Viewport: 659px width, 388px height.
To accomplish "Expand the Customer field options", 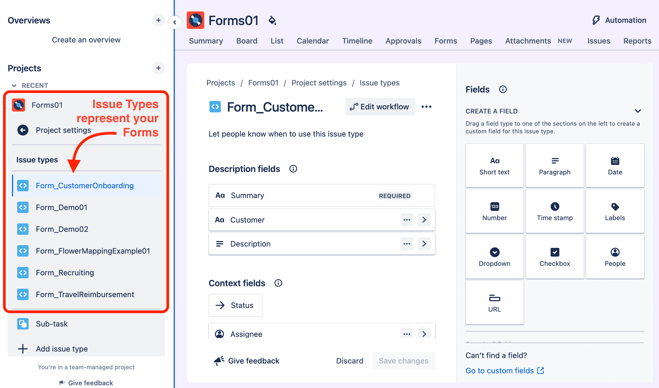I will (424, 220).
